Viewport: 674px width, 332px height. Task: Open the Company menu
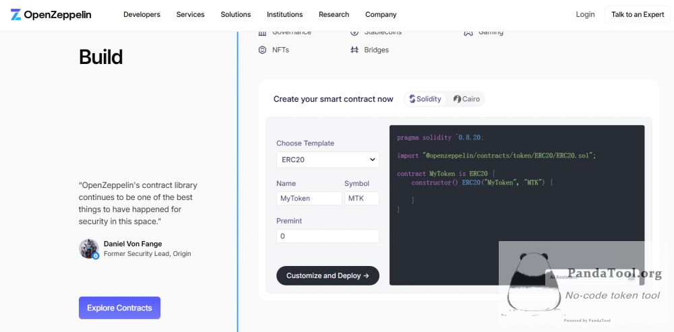(381, 15)
